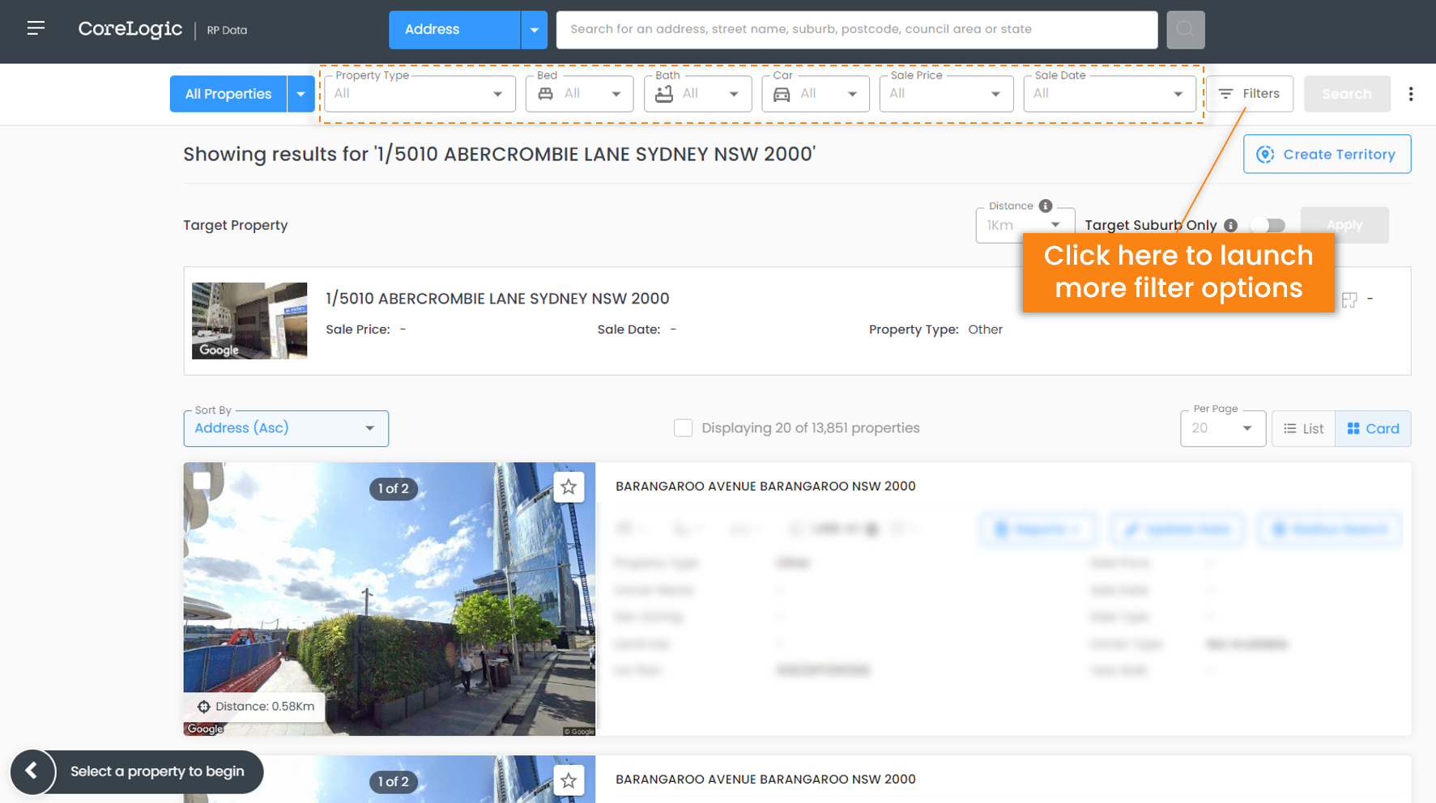Open the target property Google street thumbnail
This screenshot has width=1436, height=803.
[249, 321]
